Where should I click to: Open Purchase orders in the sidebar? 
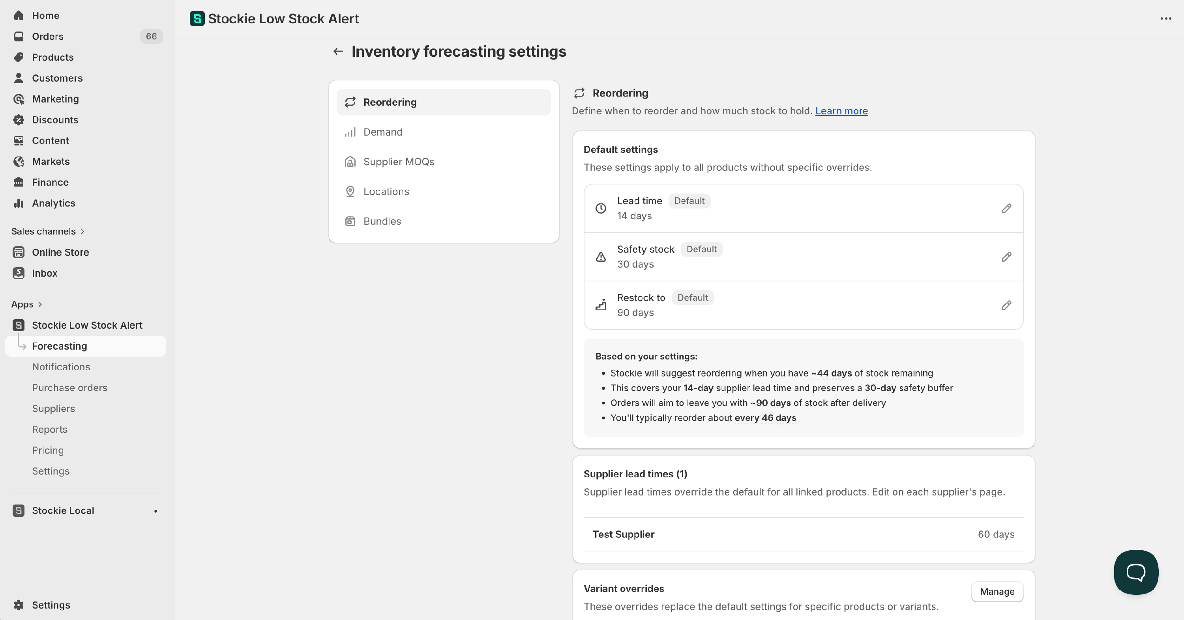point(69,387)
